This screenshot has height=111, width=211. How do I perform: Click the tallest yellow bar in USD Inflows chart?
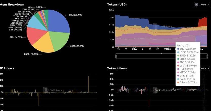[x=89, y=84]
